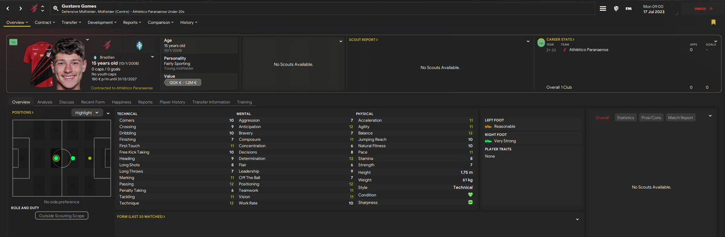
Task: Open the Contract menu
Action: (x=45, y=23)
